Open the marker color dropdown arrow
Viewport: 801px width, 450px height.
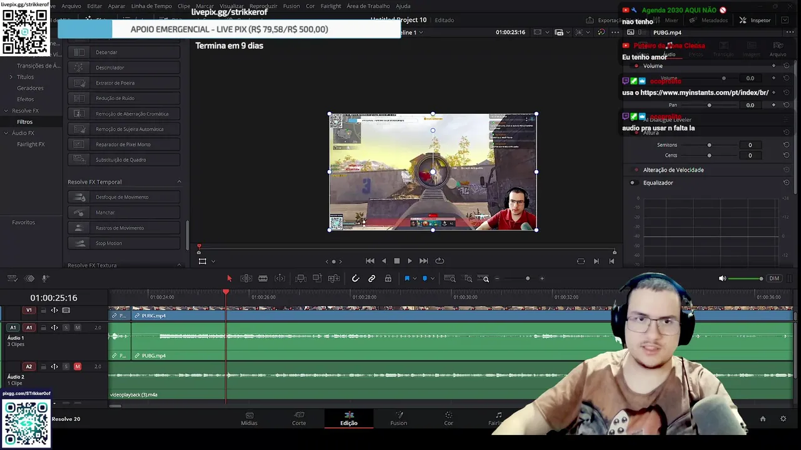432,279
